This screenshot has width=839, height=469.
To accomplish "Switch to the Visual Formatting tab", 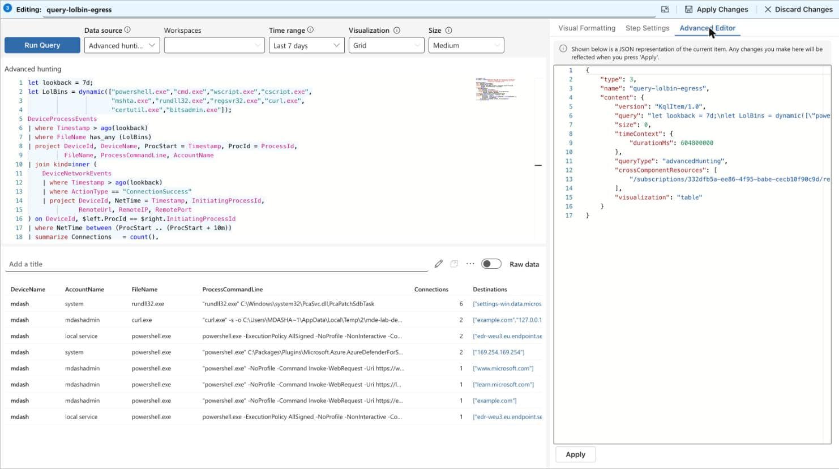I will coord(587,28).
